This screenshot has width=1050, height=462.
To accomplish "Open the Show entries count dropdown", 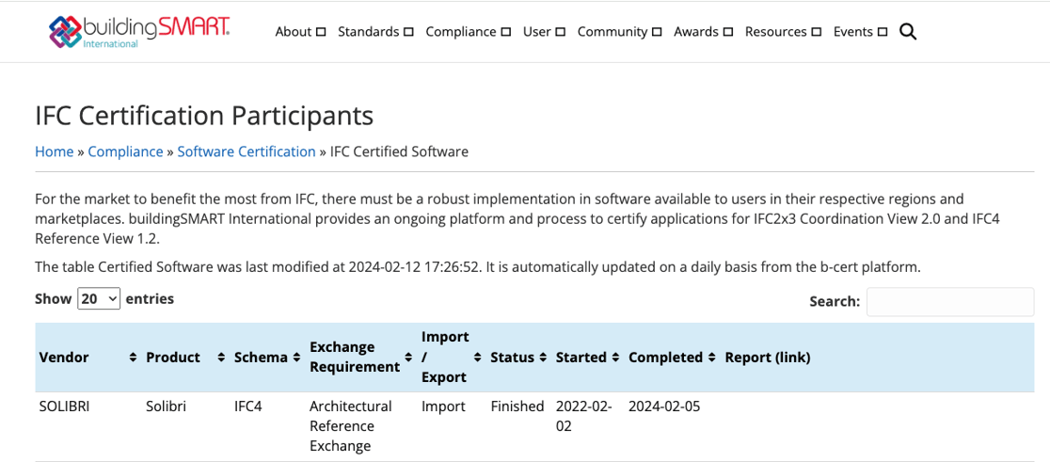I will tap(99, 298).
